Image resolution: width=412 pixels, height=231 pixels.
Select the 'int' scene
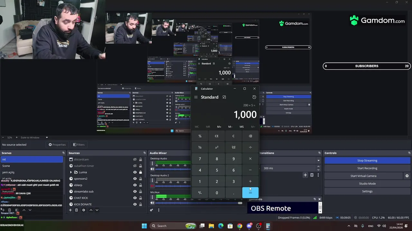32,159
